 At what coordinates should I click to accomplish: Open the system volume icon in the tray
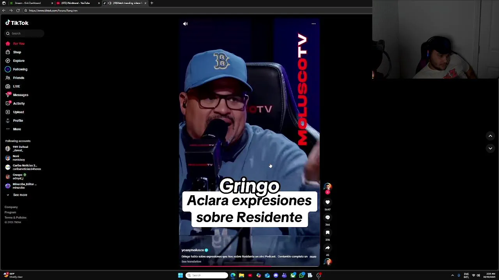click(478, 275)
